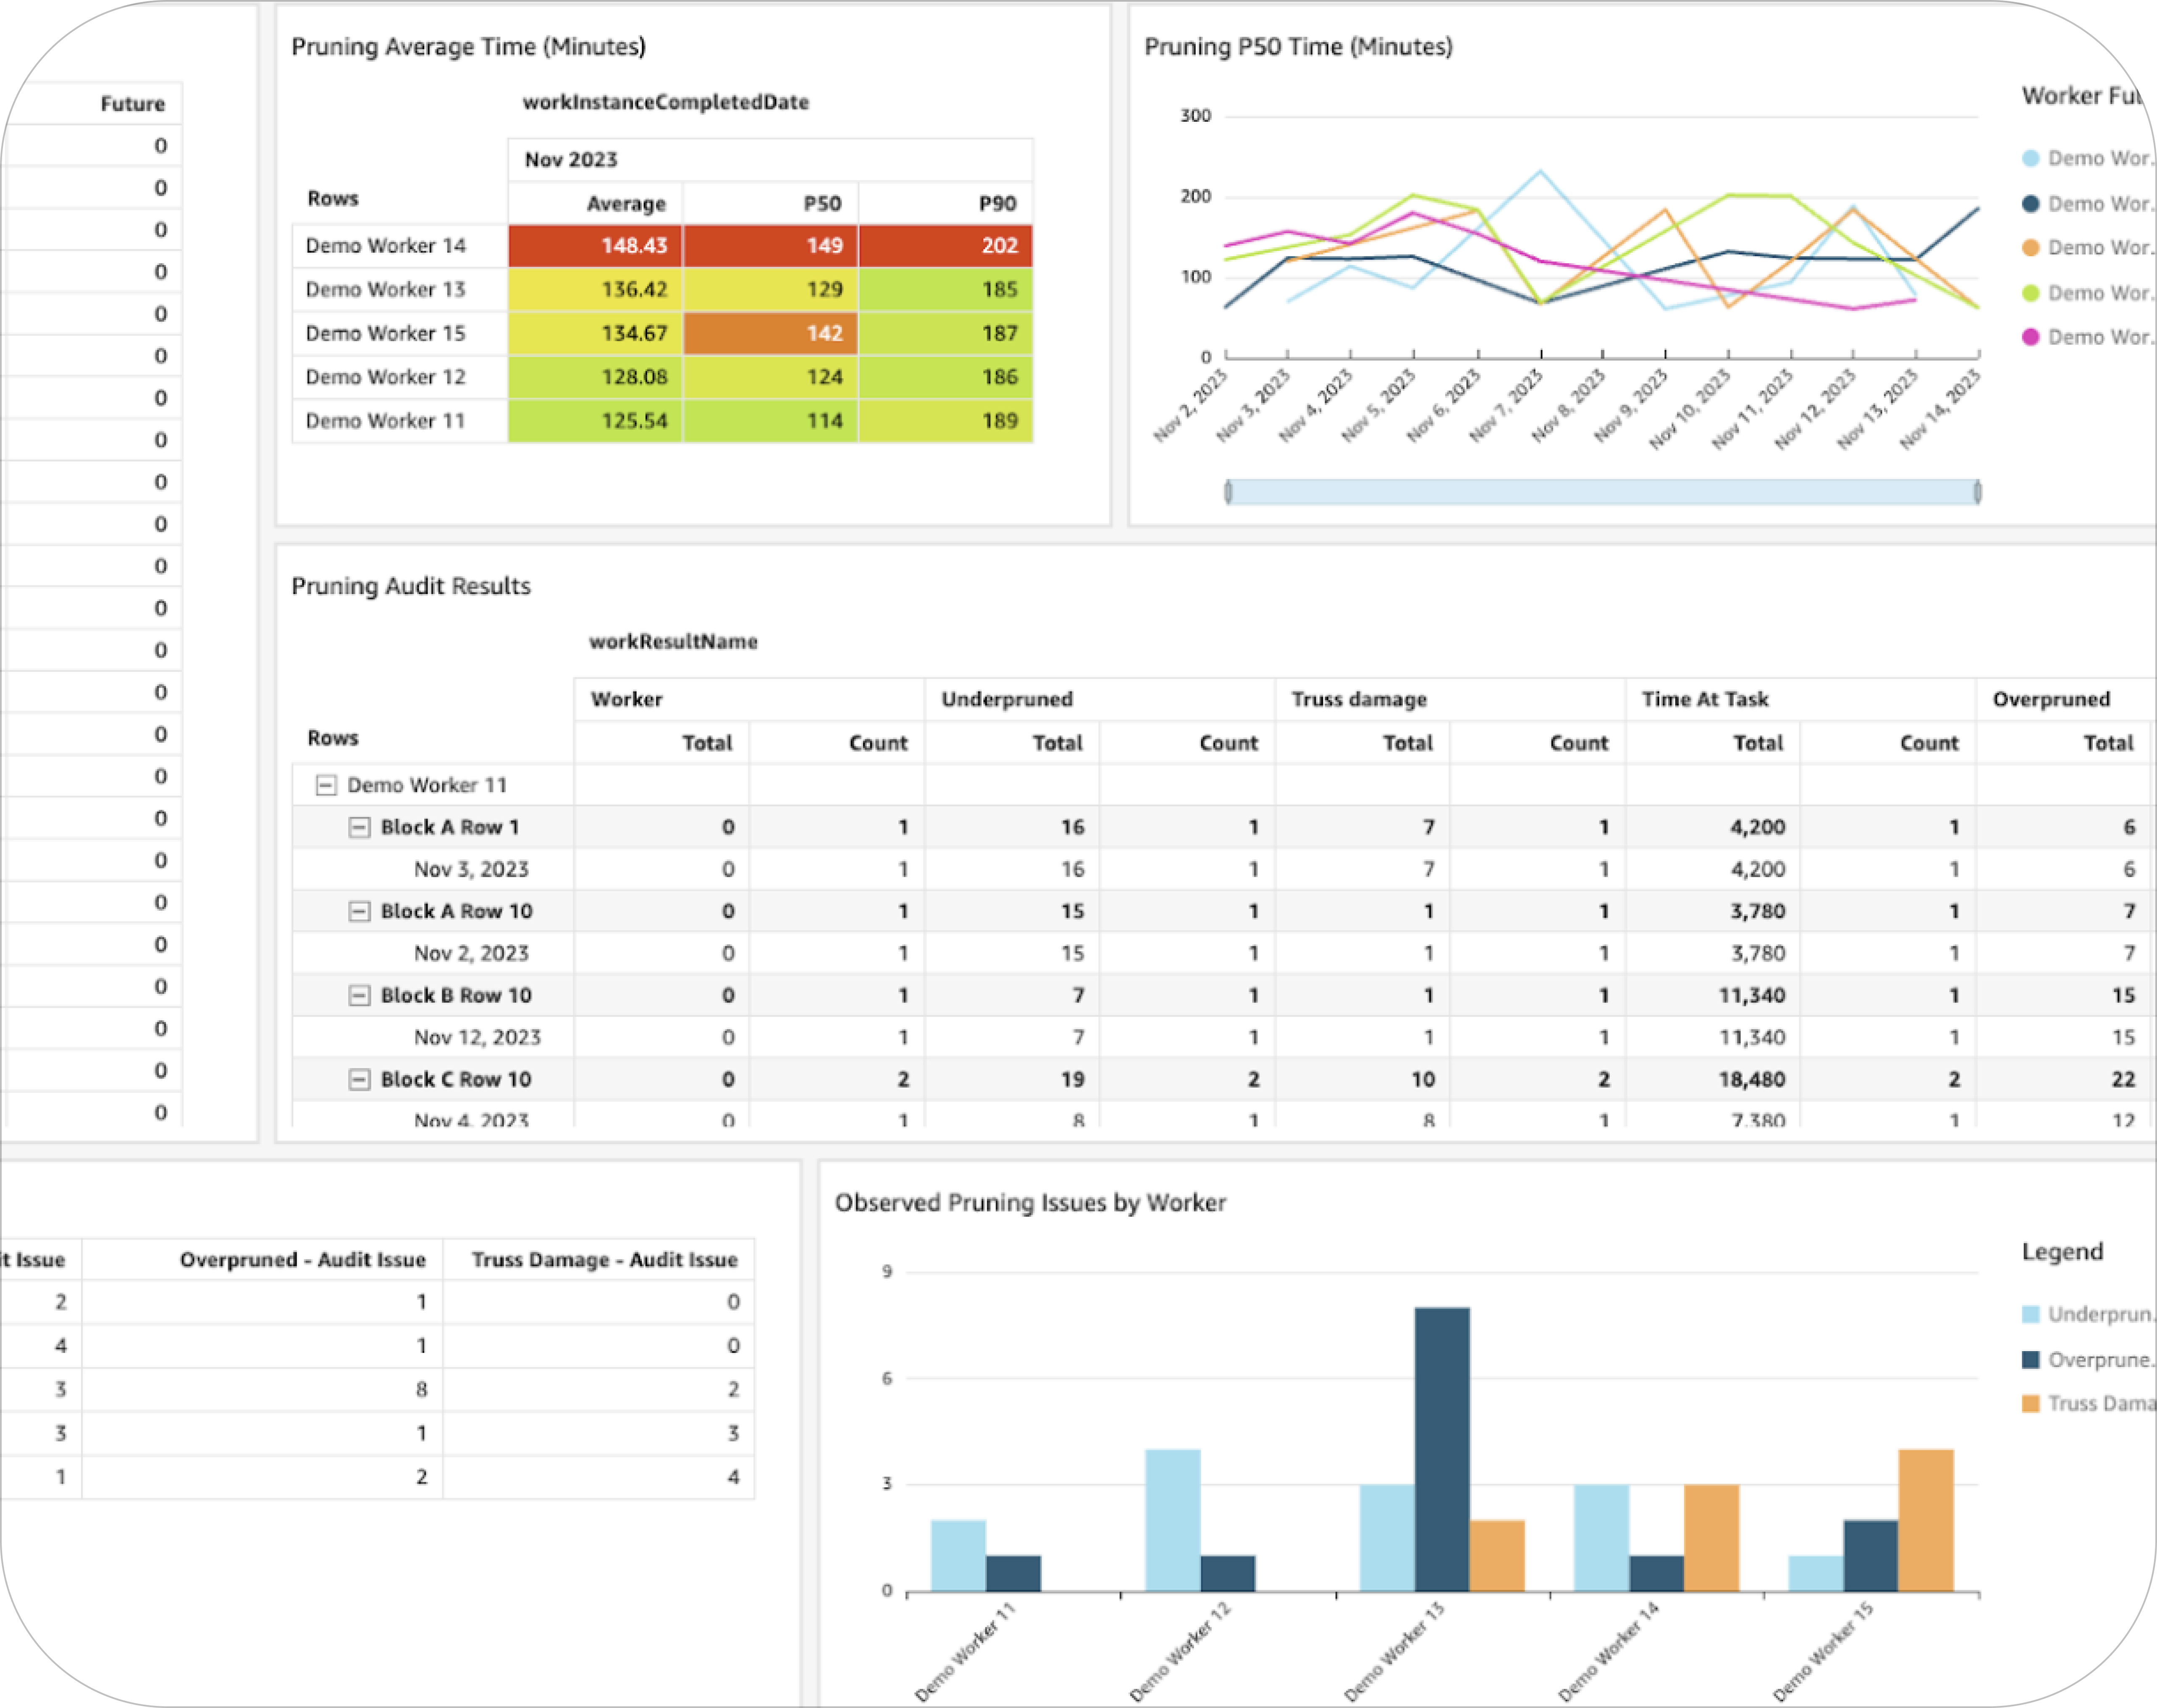Click Observed Pruning Issues by Worker title
The height and width of the screenshot is (1708, 2157).
[1030, 1202]
